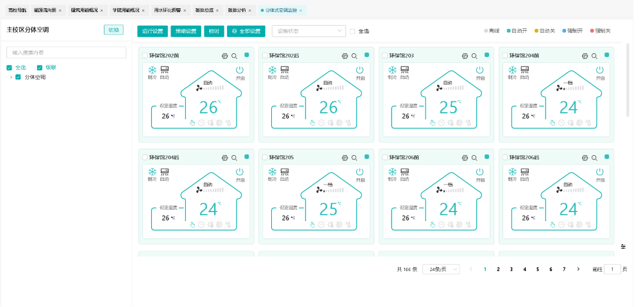Click clock timer icon in 环保馆202前 card
This screenshot has width=641, height=307.
(x=201, y=122)
